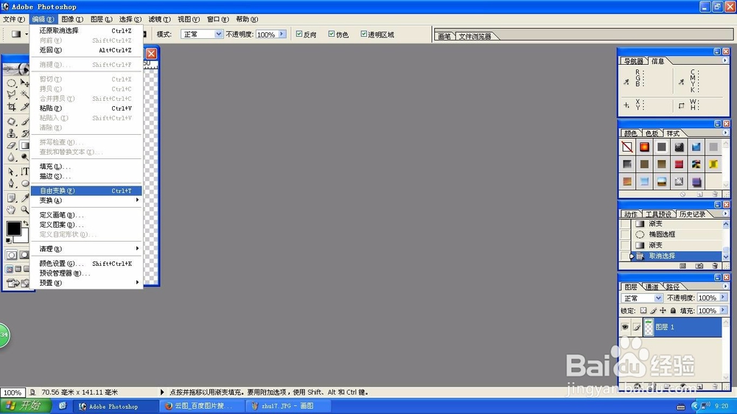Click the 100% zoom field in status bar
The width and height of the screenshot is (737, 414).
tap(13, 393)
